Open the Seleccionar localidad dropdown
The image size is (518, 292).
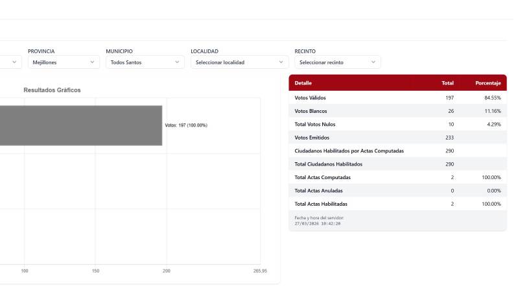(x=239, y=62)
